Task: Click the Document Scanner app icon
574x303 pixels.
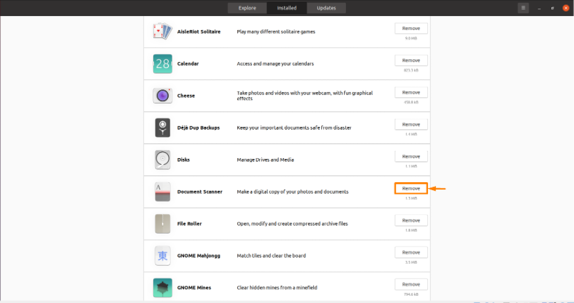Action: (x=163, y=192)
